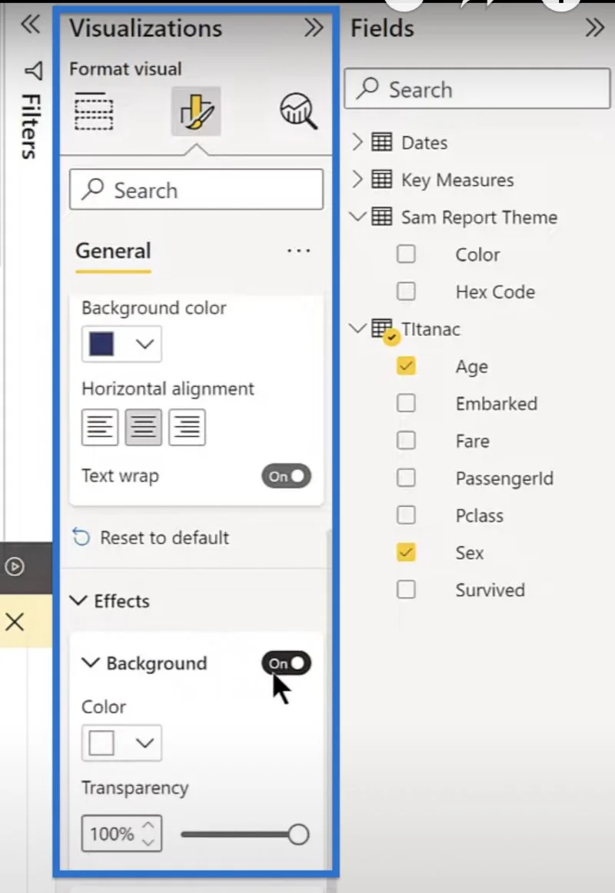Check the Pclass field
This screenshot has height=893, width=615.
pos(406,515)
